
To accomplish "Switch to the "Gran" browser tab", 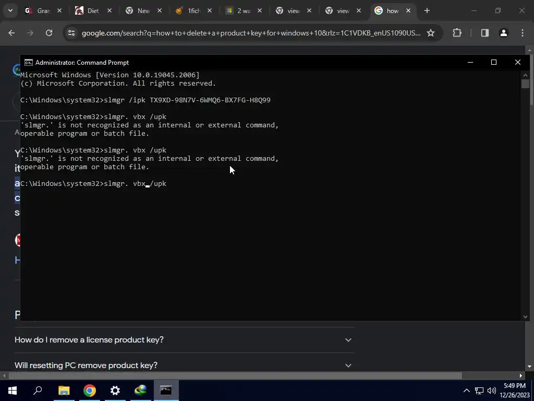I will click(x=38, y=10).
